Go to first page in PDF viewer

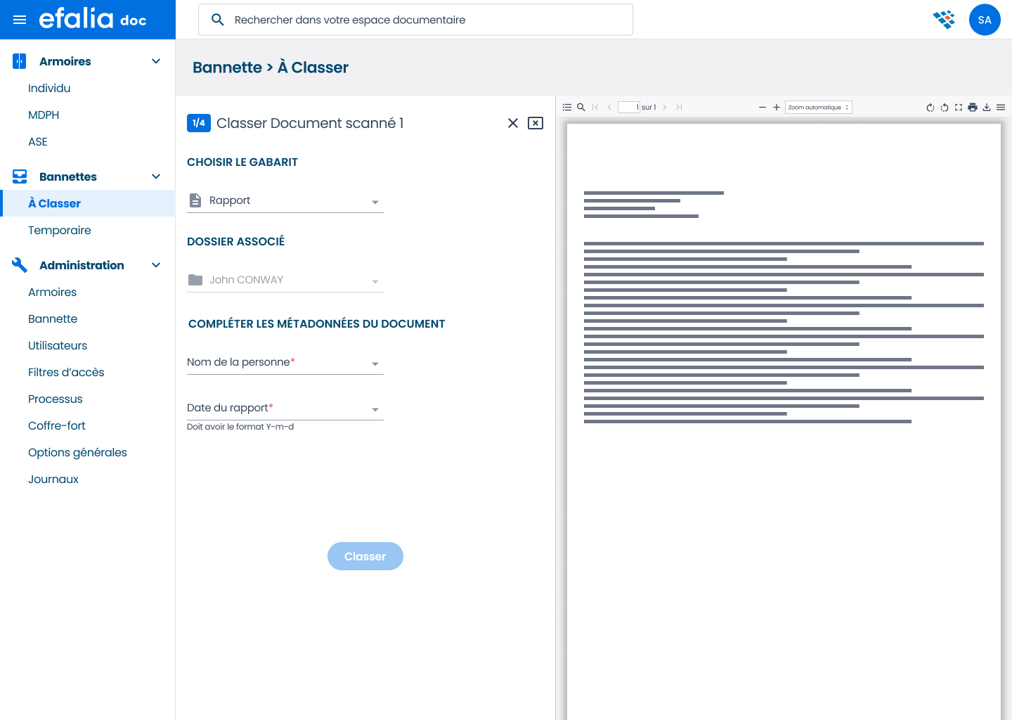click(595, 108)
